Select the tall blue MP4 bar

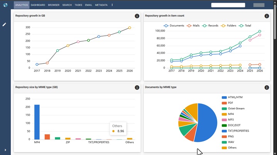[x=37, y=122]
